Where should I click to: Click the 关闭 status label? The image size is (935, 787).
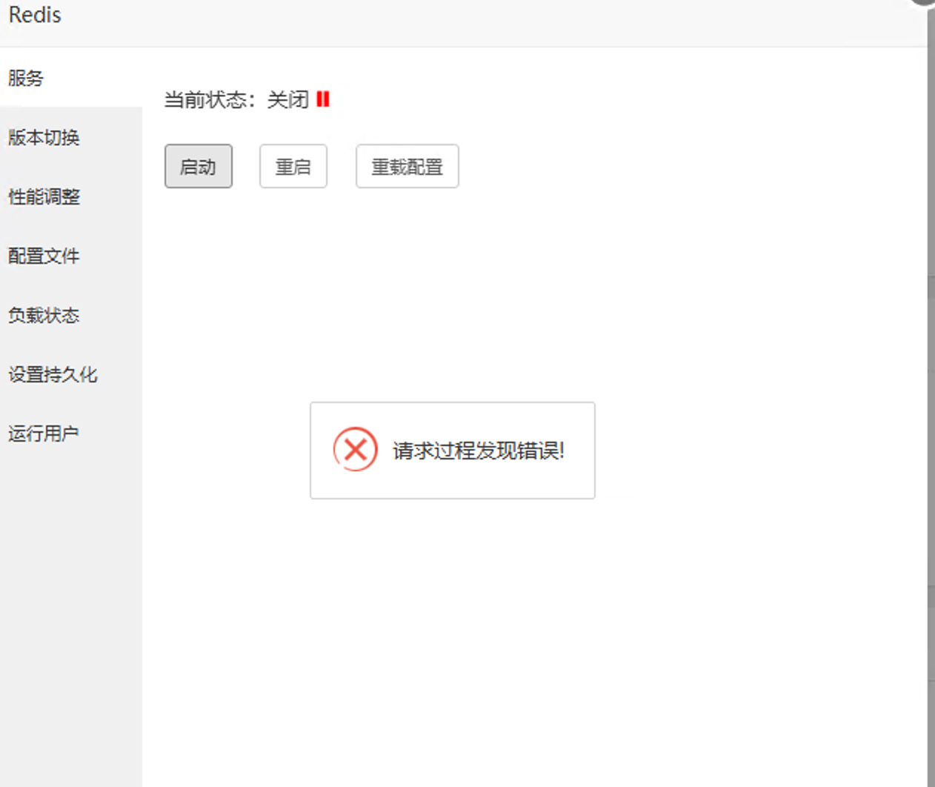click(289, 99)
